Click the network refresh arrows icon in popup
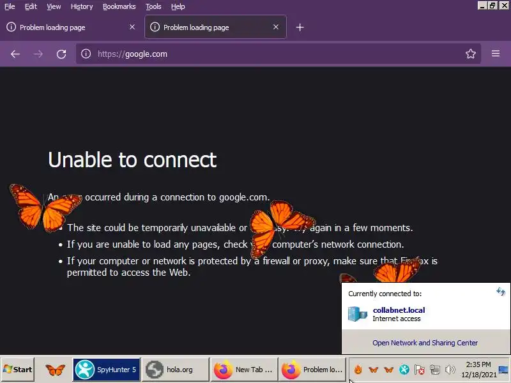Viewport: 511px width, 383px height. point(501,292)
